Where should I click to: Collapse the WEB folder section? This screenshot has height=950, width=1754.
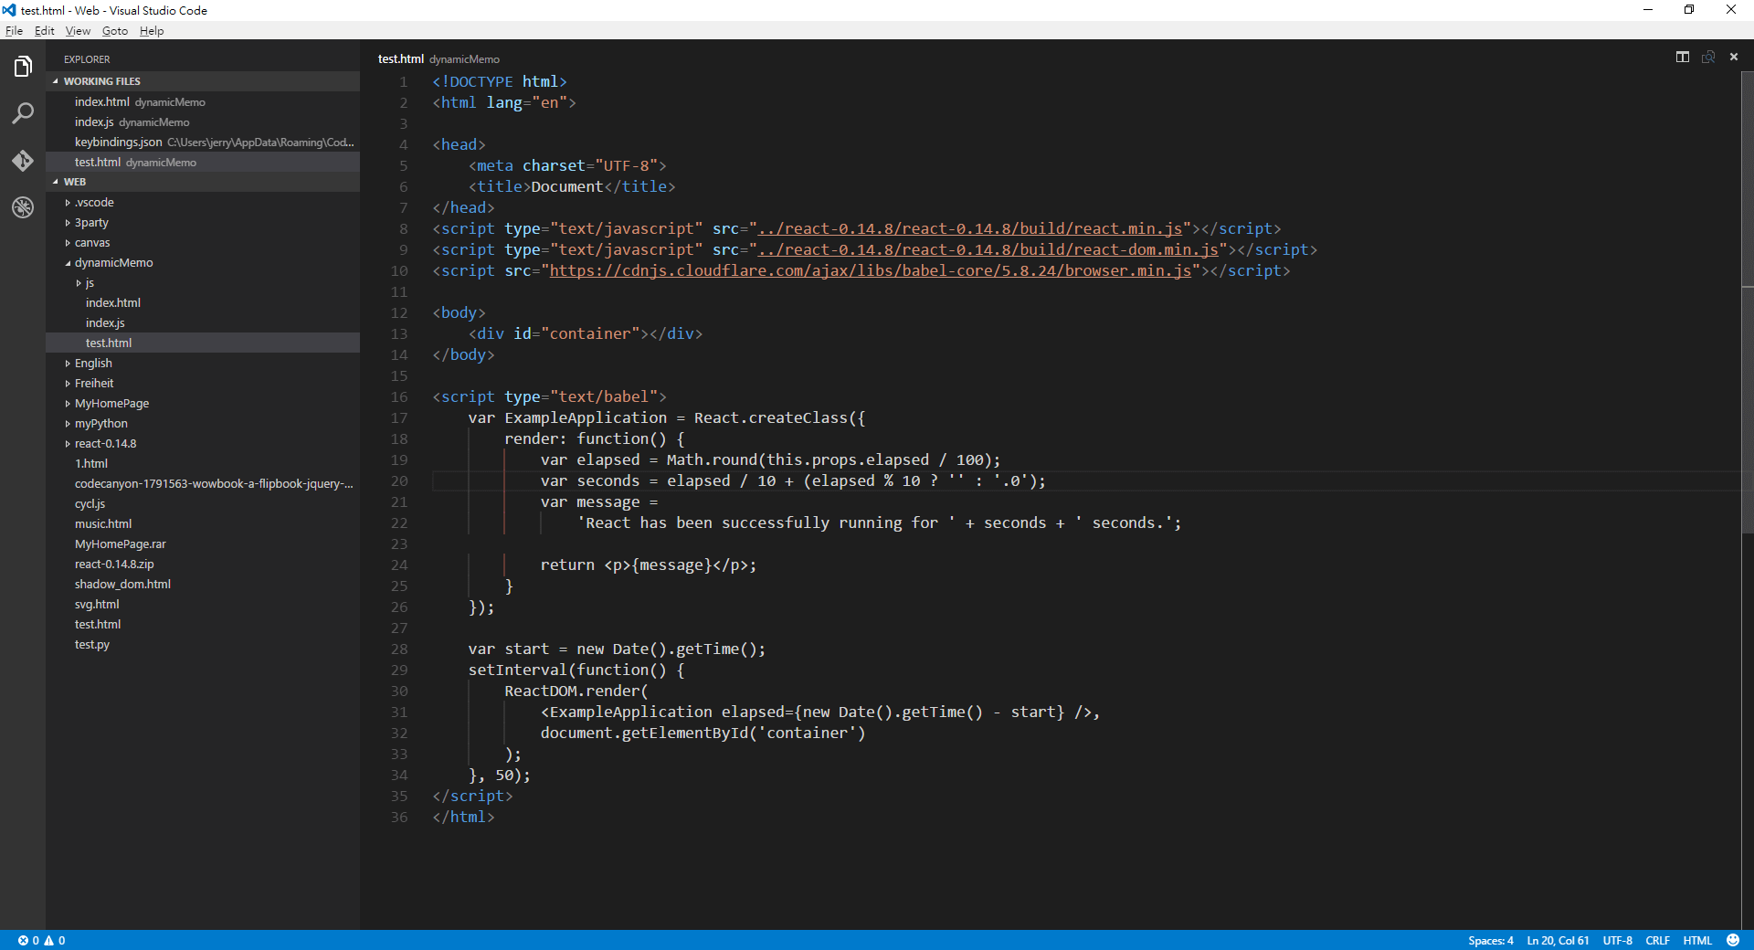click(x=203, y=182)
